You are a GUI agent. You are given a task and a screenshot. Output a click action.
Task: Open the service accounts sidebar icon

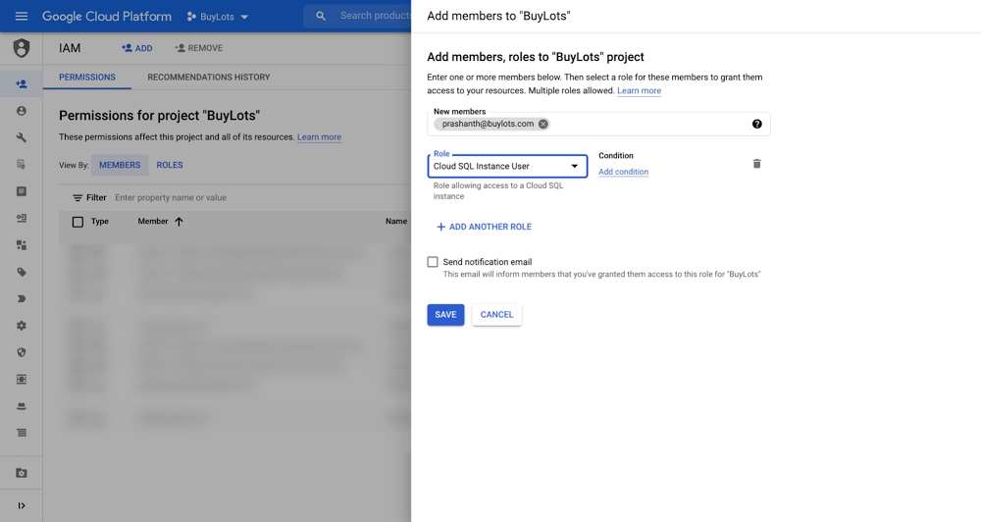point(22,219)
